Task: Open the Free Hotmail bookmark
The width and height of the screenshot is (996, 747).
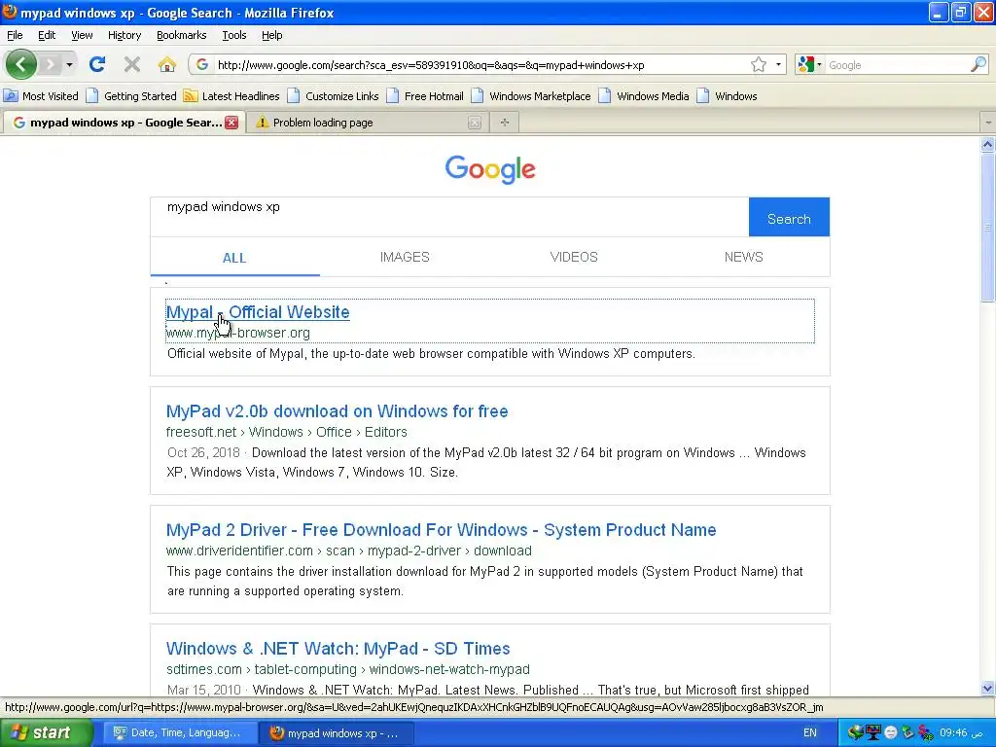Action: (x=426, y=96)
